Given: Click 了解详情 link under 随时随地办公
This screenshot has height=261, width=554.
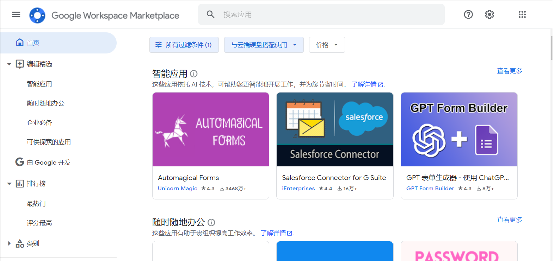Looking at the screenshot, I should 273,233.
